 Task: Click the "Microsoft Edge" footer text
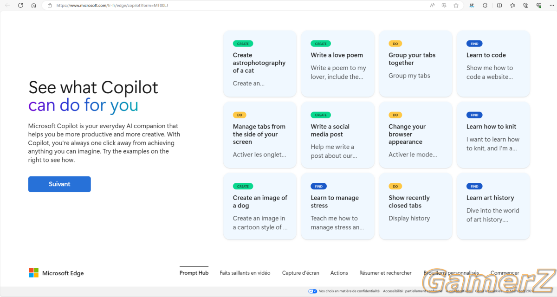(x=63, y=273)
